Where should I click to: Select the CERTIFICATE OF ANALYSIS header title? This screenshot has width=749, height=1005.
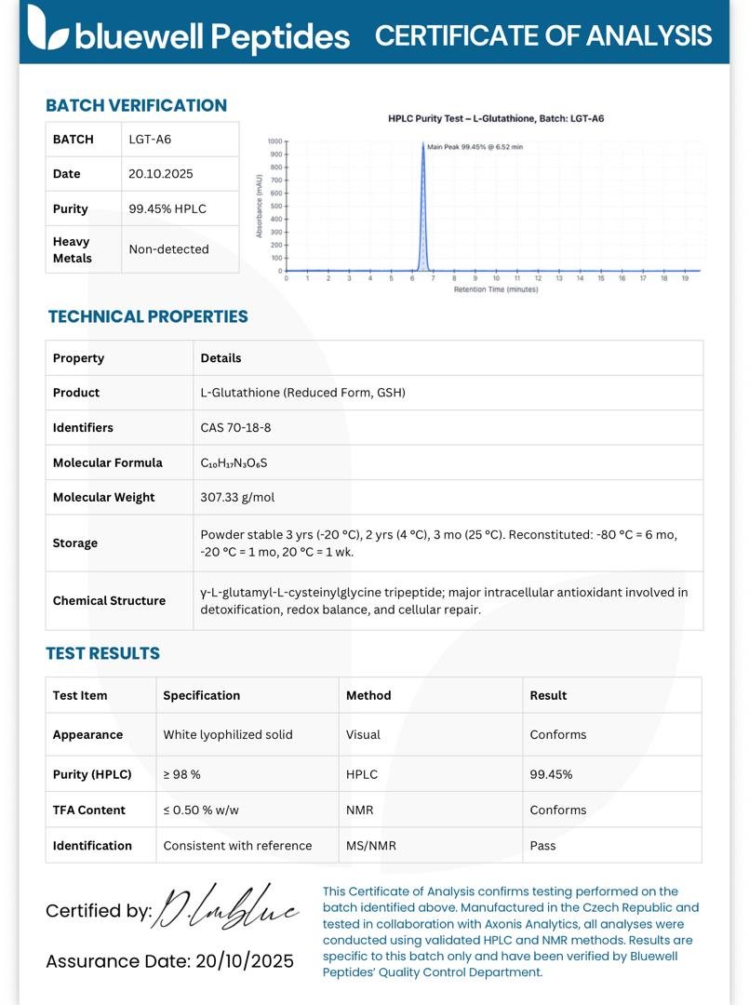click(x=543, y=35)
